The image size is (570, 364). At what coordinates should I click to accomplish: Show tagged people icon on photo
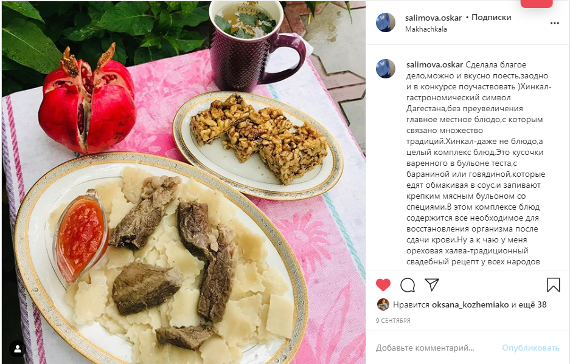tap(17, 349)
